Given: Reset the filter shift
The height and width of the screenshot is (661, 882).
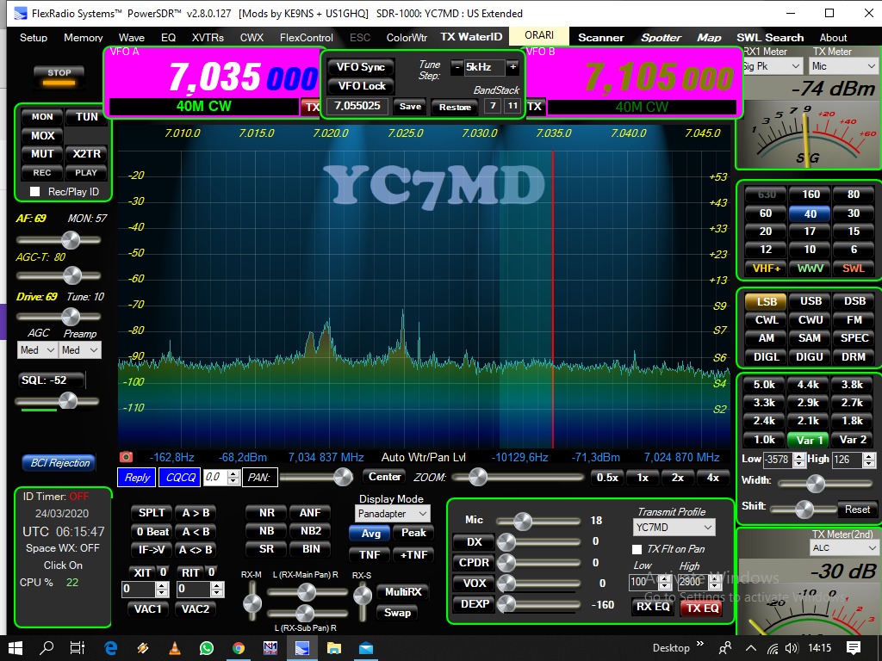Looking at the screenshot, I should click(x=857, y=510).
